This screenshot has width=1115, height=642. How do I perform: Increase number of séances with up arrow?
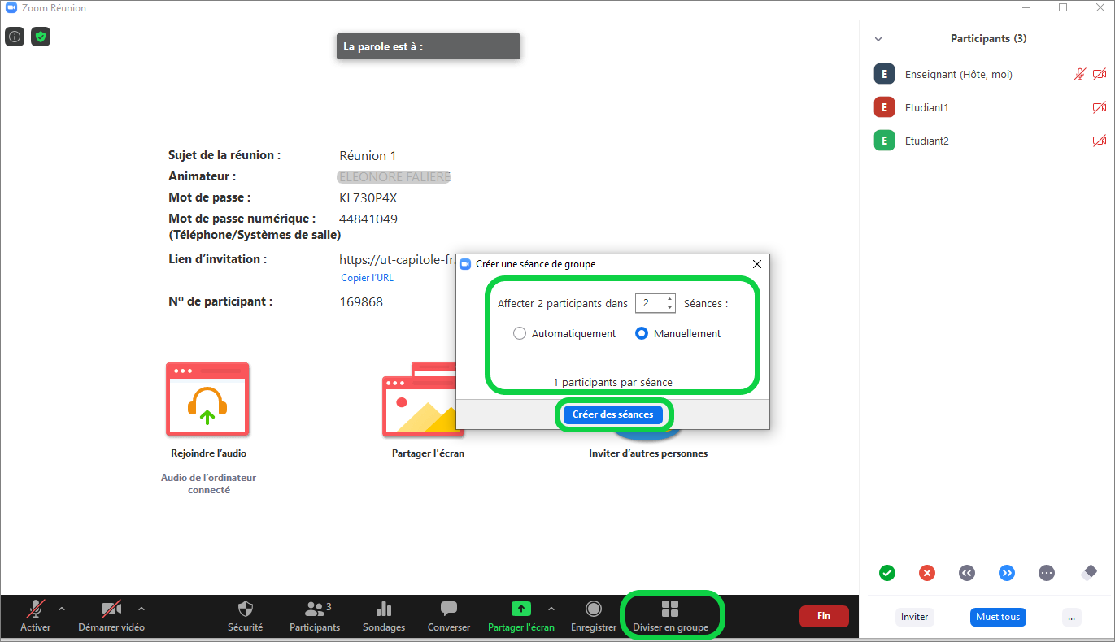point(670,299)
